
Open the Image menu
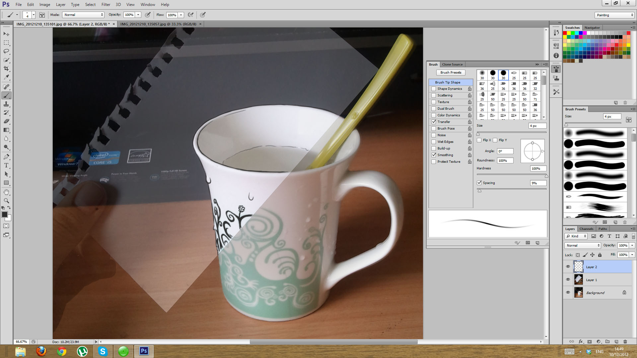45,5
